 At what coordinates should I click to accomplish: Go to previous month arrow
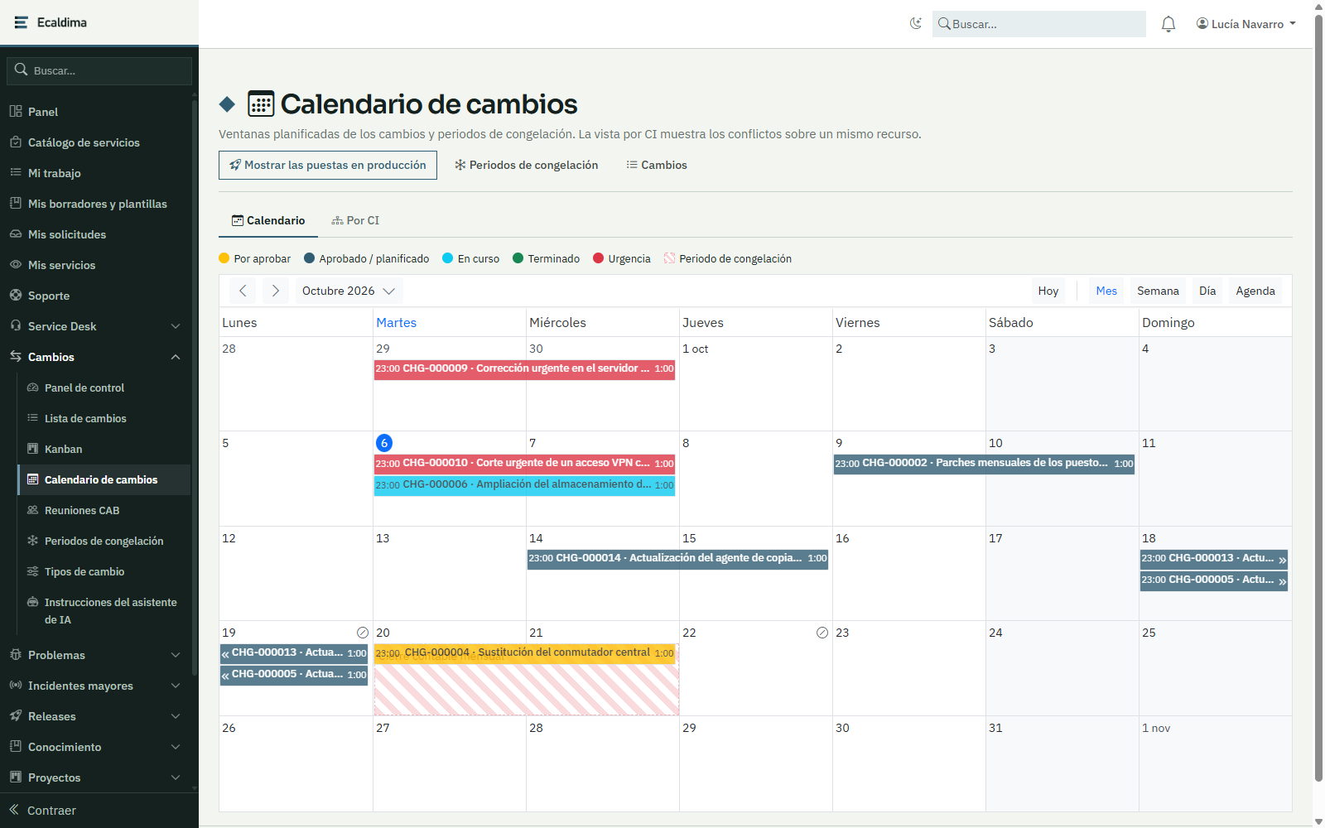coord(243,291)
